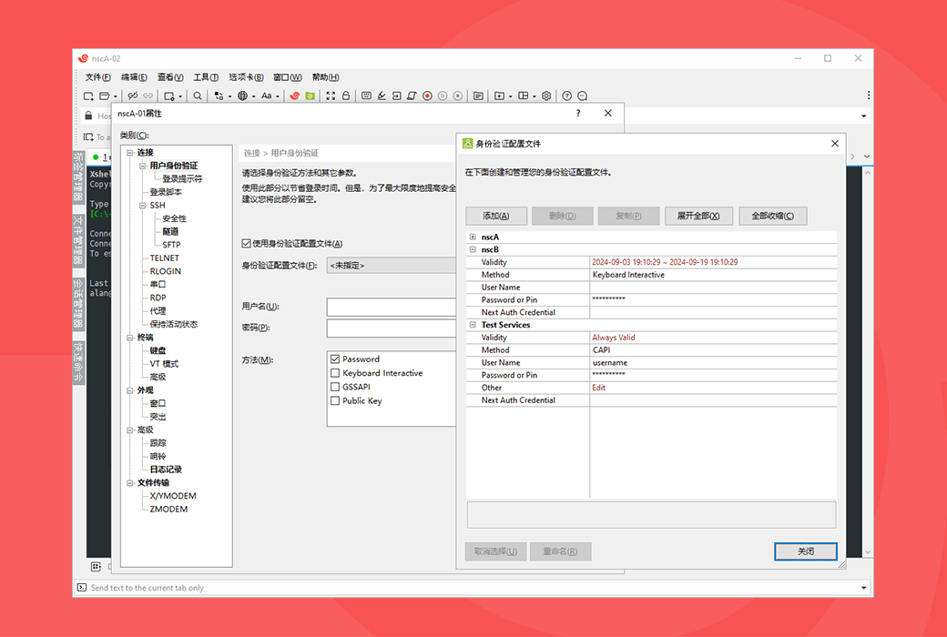Image resolution: width=947 pixels, height=637 pixels.
Task: Check the Keyboard Interactive method checkbox
Action: (335, 373)
